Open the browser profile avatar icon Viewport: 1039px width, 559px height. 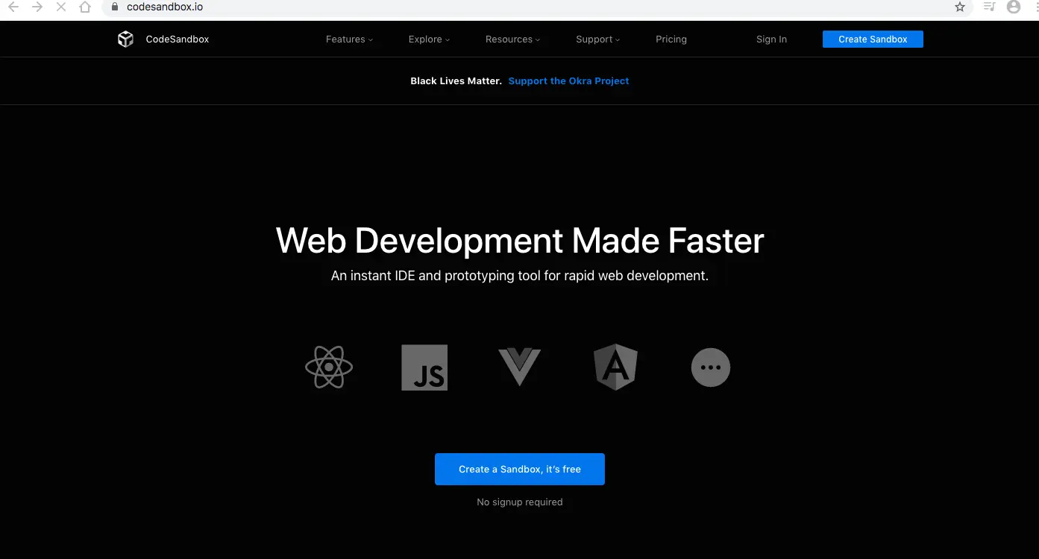1013,7
